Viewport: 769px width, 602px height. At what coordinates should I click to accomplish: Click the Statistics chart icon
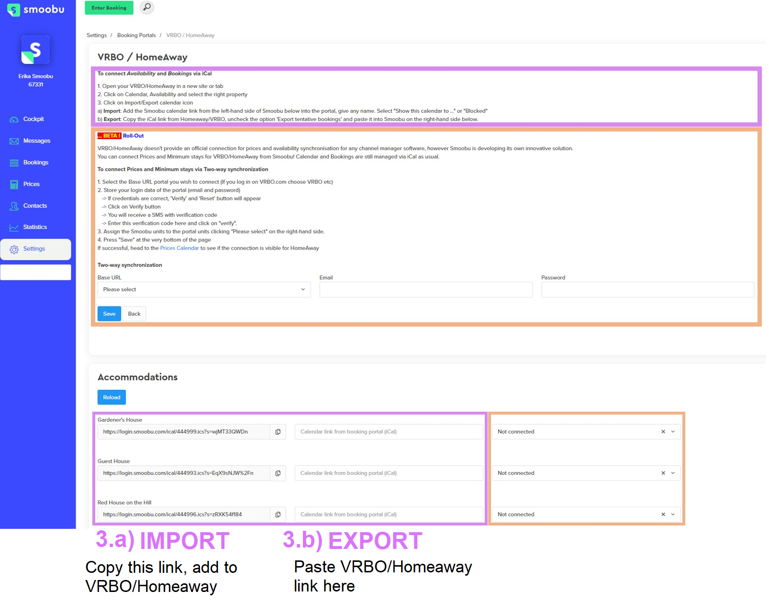(x=14, y=228)
